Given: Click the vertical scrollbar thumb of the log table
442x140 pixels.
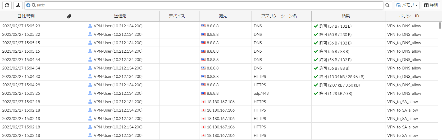Looking at the screenshot, I should point(440,25).
